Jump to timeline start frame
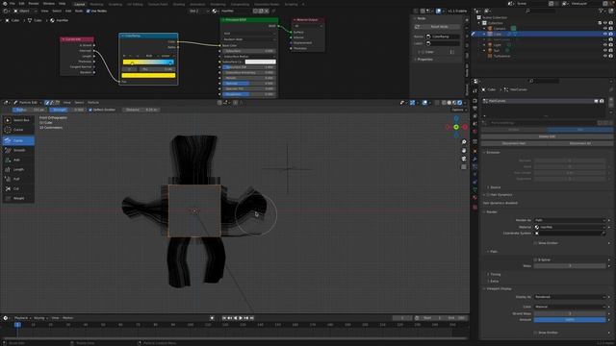The image size is (616, 346). coord(224,318)
